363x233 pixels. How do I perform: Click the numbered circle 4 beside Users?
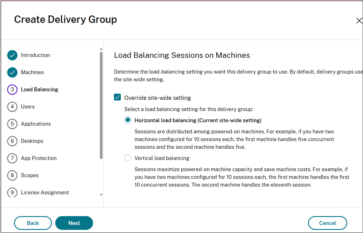[x=12, y=106]
